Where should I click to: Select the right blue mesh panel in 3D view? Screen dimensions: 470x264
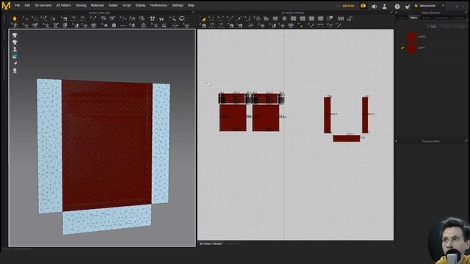tap(161, 144)
